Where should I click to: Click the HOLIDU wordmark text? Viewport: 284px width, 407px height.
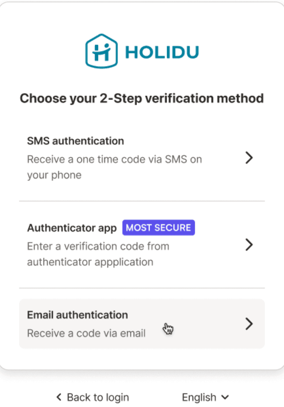162,52
